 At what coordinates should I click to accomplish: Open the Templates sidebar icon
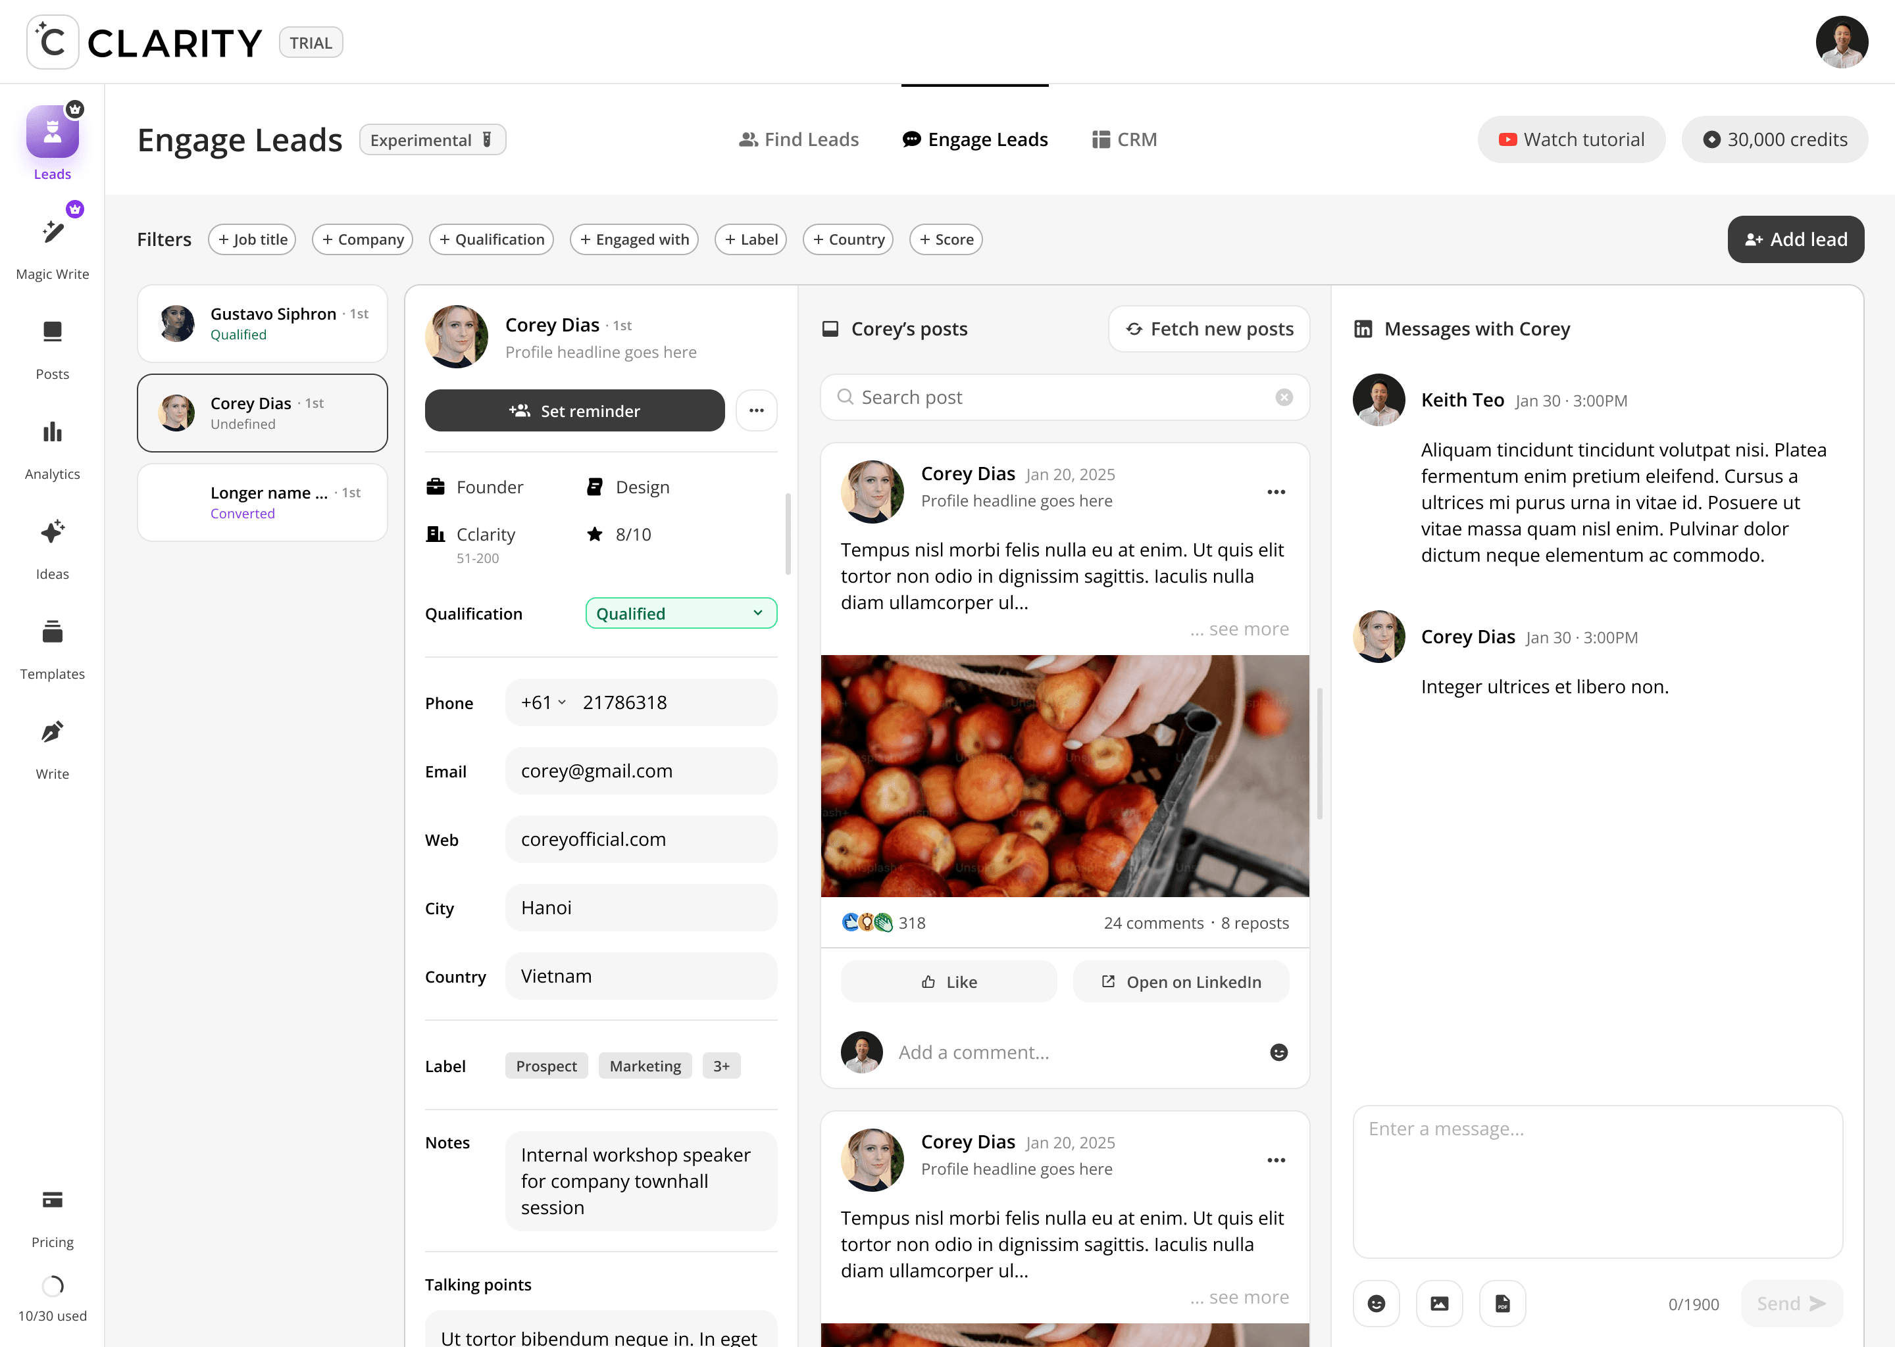52,633
